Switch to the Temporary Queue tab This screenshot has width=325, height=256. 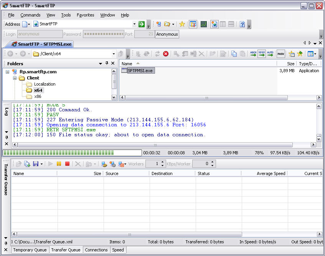click(x=30, y=250)
